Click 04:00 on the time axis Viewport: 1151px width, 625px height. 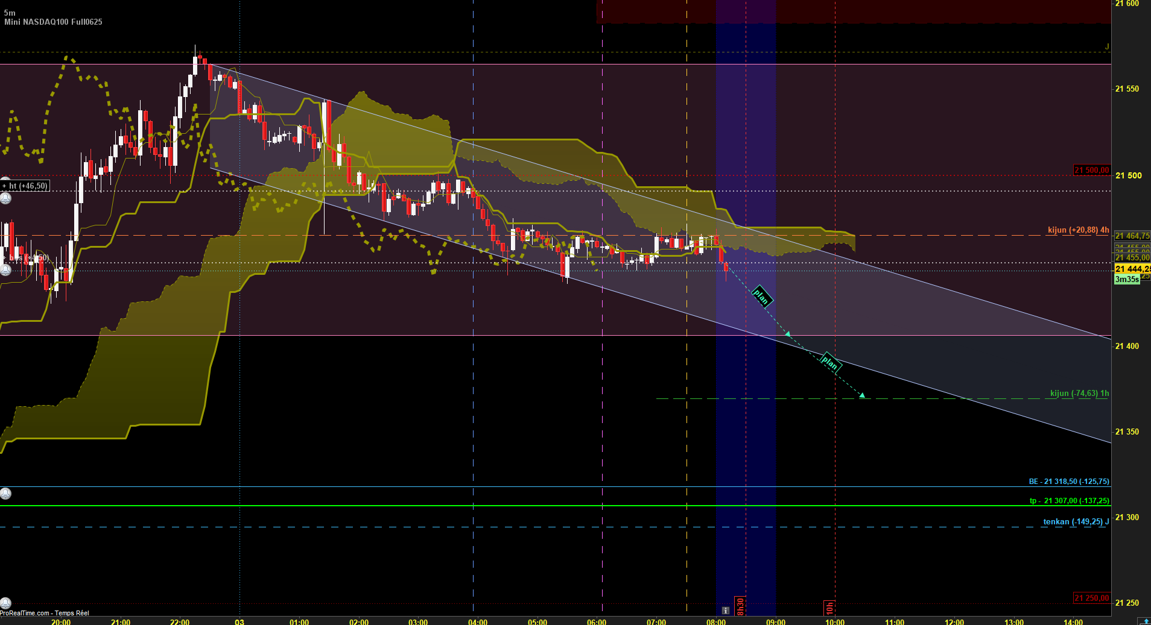478,622
